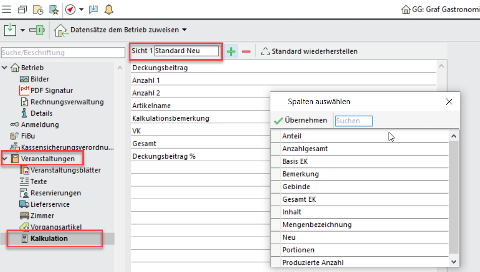Click the cascaded windows icon
Viewport: 480px width, 272px height.
click(x=22, y=9)
